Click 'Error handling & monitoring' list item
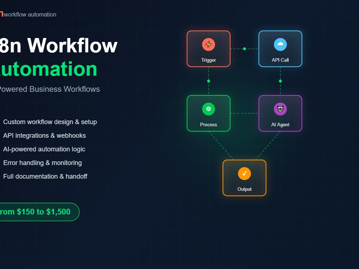Viewport: 359px width, 269px height. [42, 162]
